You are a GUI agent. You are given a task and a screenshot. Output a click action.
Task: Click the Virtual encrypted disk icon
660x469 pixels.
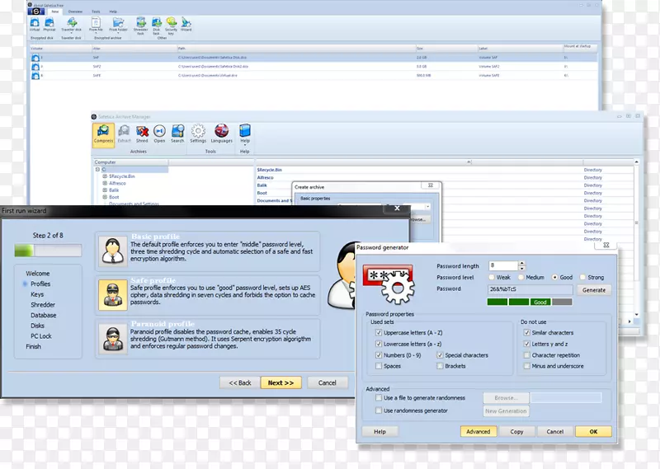click(x=36, y=22)
